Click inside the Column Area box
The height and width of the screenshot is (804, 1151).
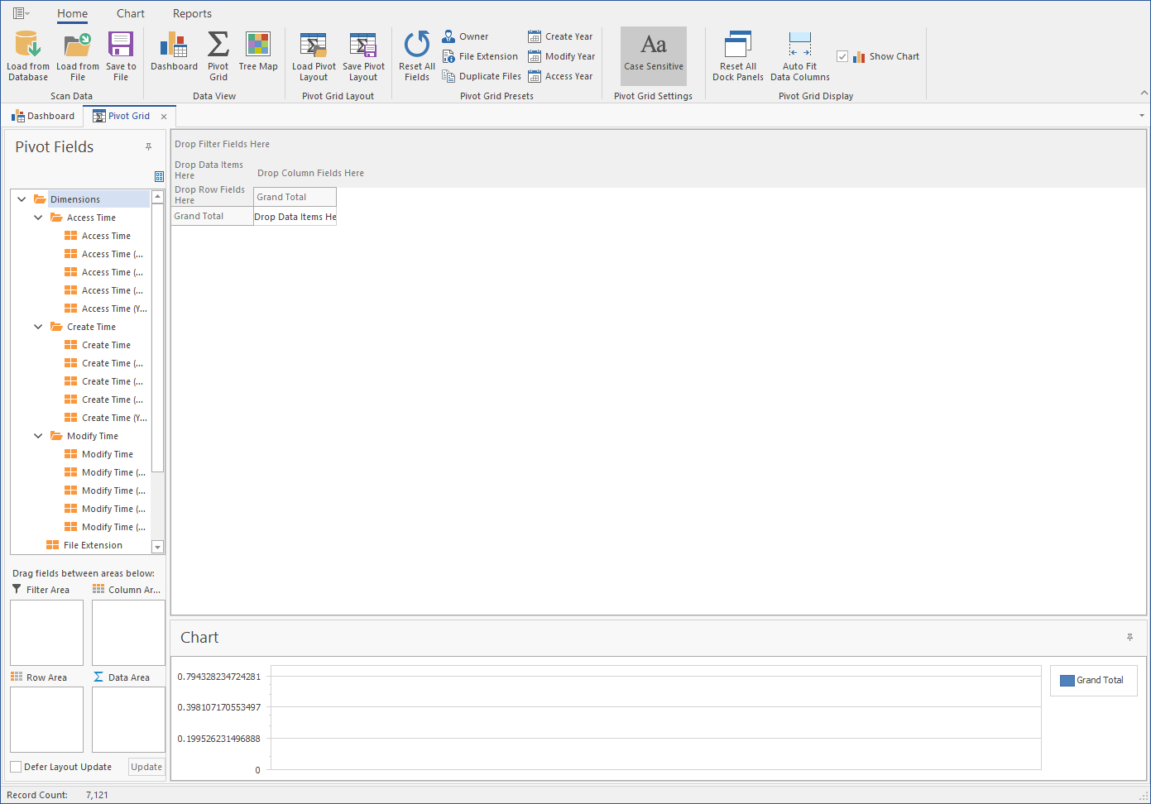[128, 633]
